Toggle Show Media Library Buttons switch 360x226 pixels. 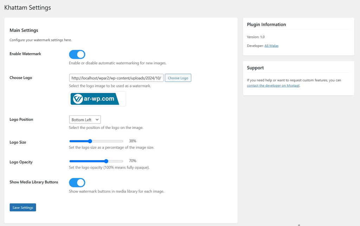tap(77, 183)
